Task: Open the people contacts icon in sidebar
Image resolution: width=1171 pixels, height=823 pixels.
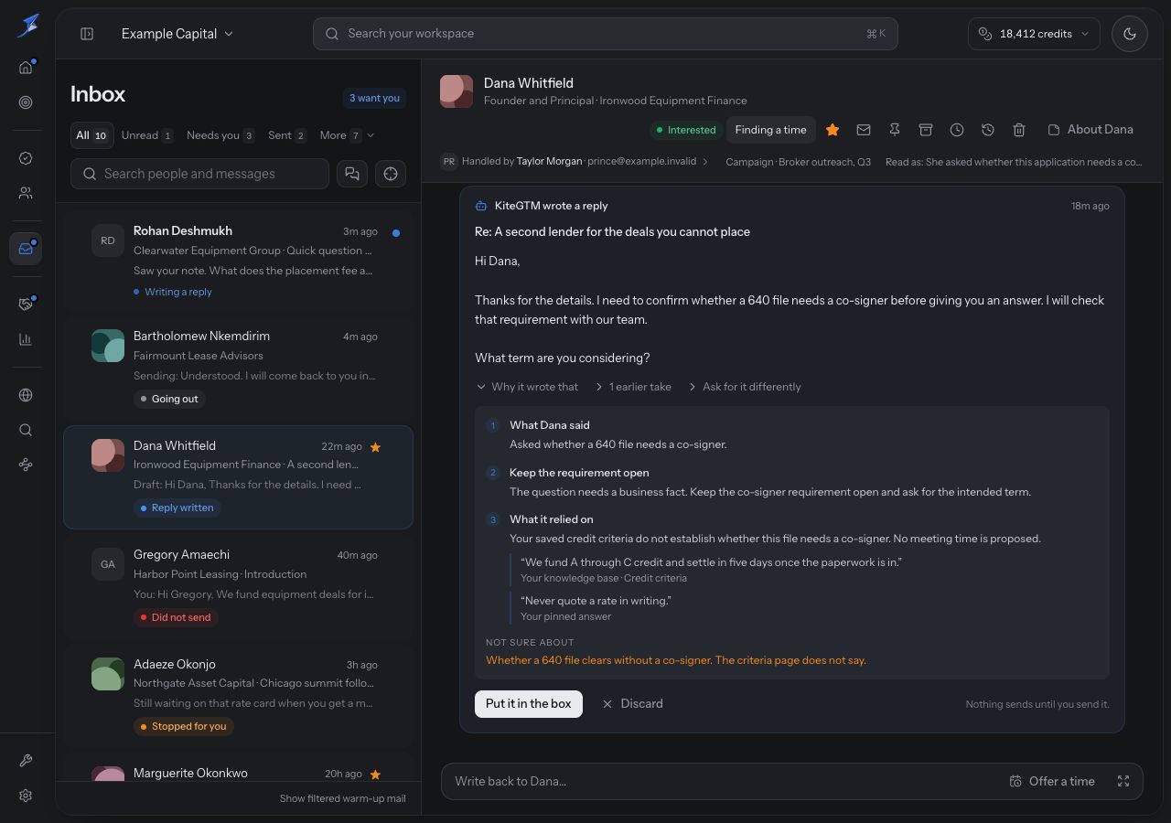Action: tap(26, 193)
